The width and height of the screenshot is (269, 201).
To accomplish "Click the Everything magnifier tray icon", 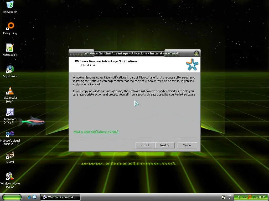I will [x=250, y=197].
